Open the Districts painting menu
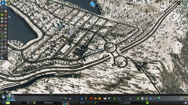Screen dimensions: 188x105 pos(70,99)
